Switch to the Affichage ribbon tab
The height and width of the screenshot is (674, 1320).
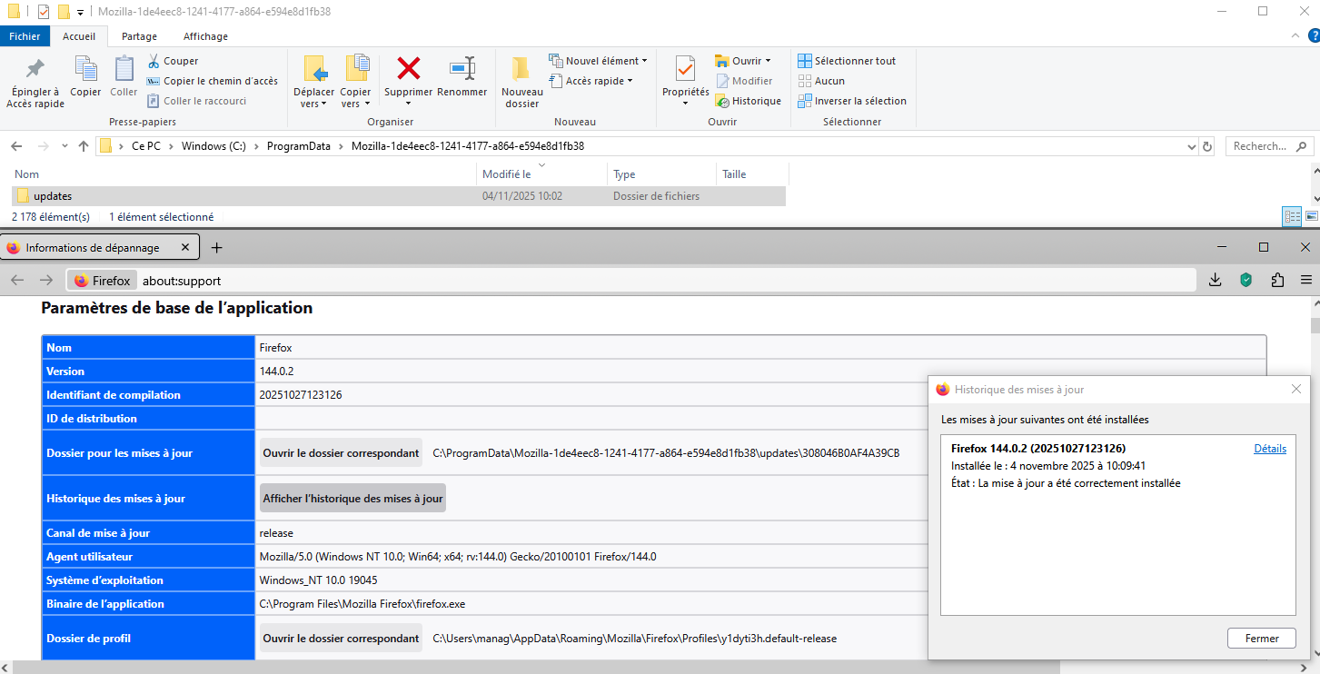click(x=205, y=36)
